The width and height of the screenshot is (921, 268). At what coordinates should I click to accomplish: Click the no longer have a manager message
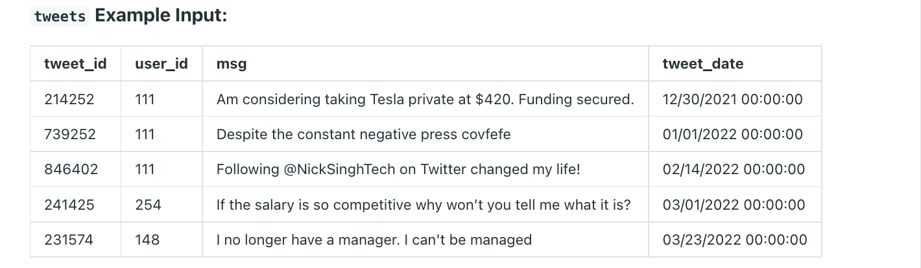tap(374, 240)
